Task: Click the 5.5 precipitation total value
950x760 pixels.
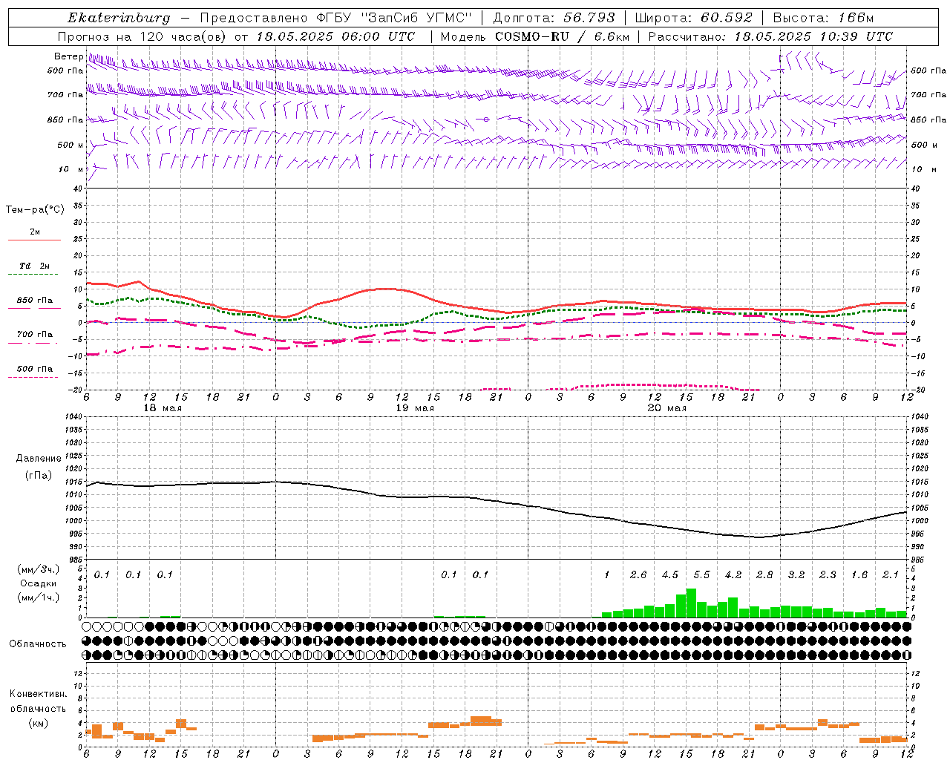Action: click(701, 575)
